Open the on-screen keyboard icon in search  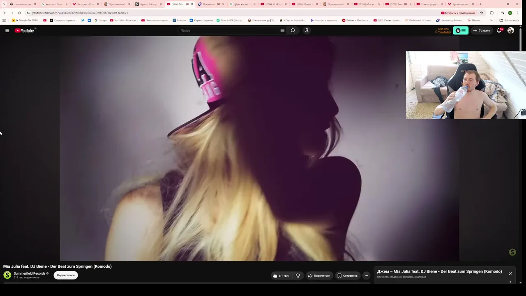[282, 30]
